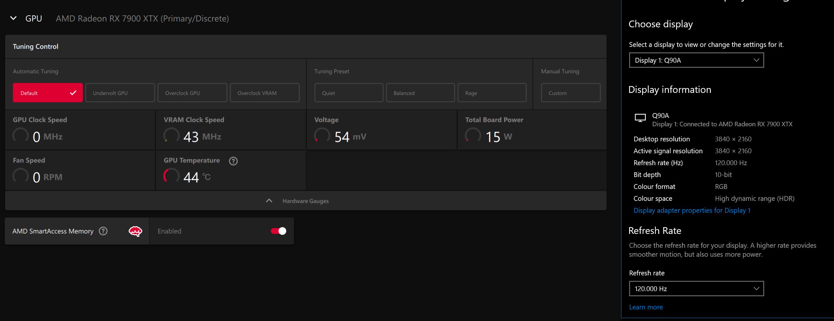Screen dimensions: 834x321
Task: Click the Voltage 54 mV gauge
Action: 322,136
